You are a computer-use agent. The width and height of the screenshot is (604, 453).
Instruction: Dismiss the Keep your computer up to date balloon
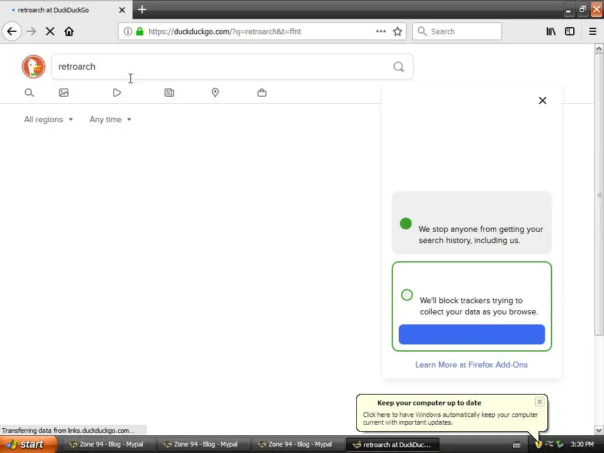coord(539,402)
